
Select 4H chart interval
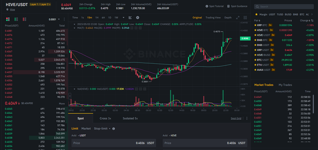(103, 18)
